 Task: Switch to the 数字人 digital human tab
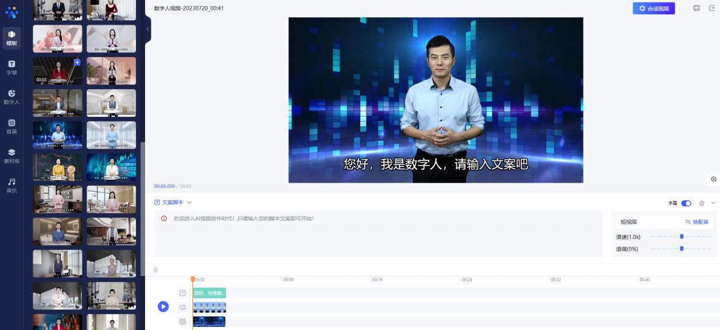(12, 97)
